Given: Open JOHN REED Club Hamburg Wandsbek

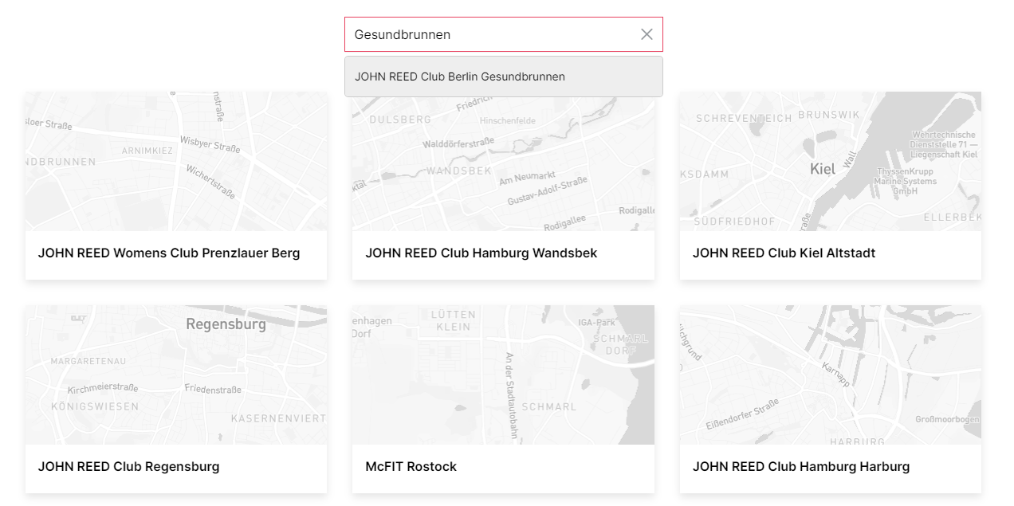Looking at the screenshot, I should coord(481,253).
